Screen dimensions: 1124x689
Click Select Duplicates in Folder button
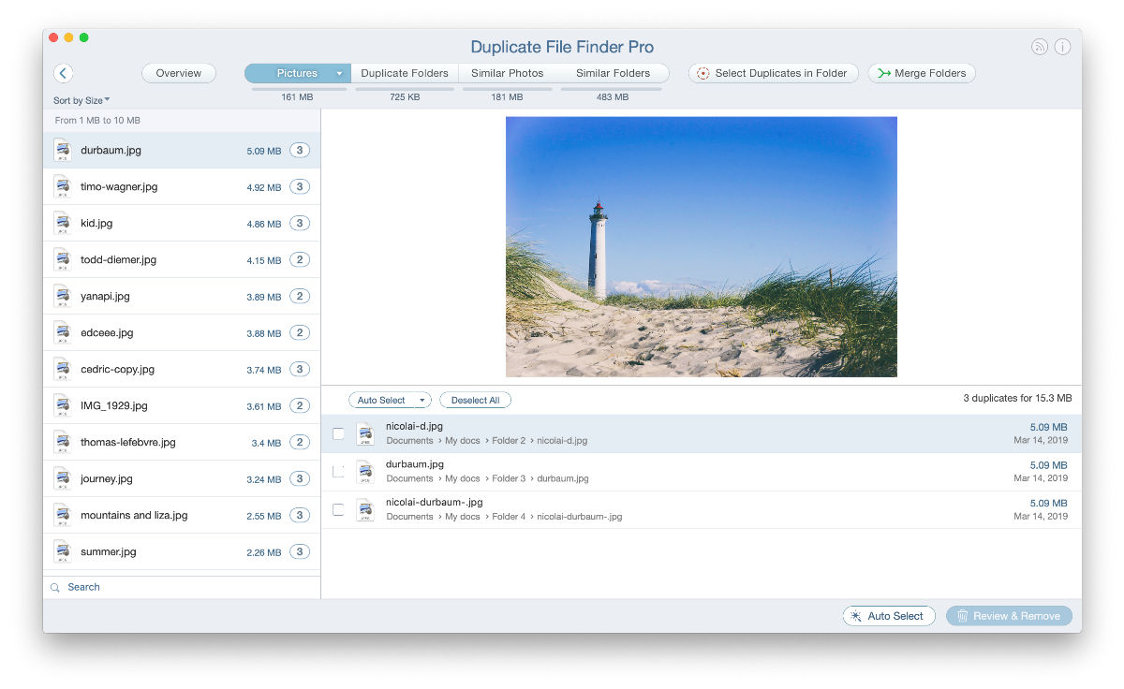(774, 73)
